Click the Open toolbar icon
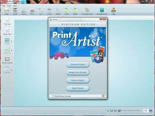 pos(15,11)
